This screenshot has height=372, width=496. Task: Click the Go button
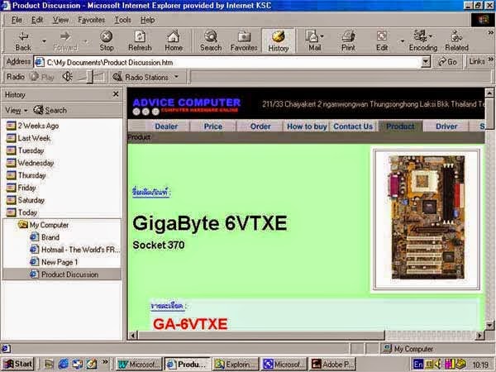coord(447,62)
